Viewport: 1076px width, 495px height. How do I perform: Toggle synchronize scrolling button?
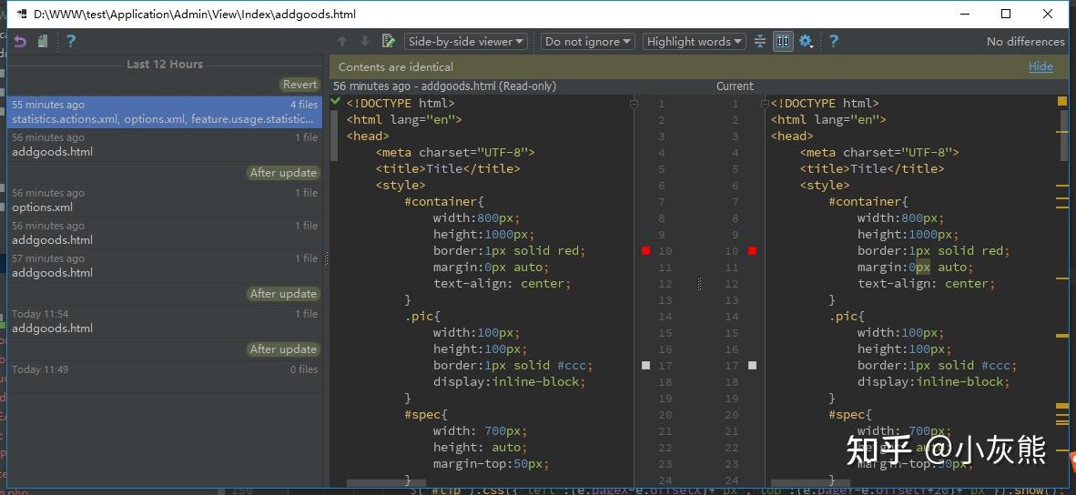click(783, 41)
